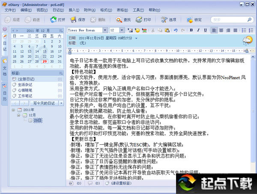Image resolution: width=257 pixels, height=194 pixels.
Task: Click the comments bubble icon in the bottom bar
Action: tap(90, 183)
